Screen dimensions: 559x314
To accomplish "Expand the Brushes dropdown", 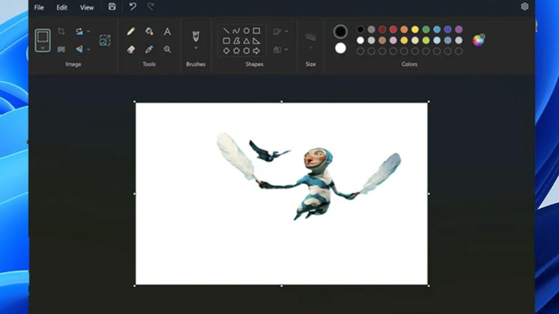I will pyautogui.click(x=196, y=47).
